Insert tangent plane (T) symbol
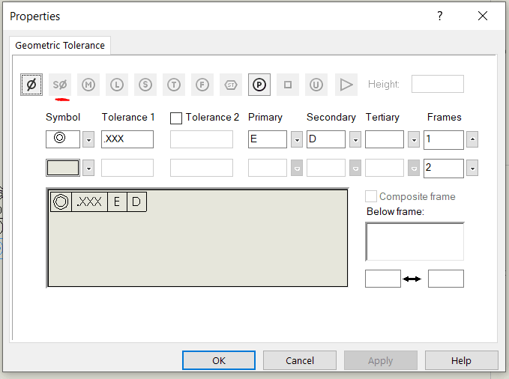509x379 pixels. (x=174, y=85)
